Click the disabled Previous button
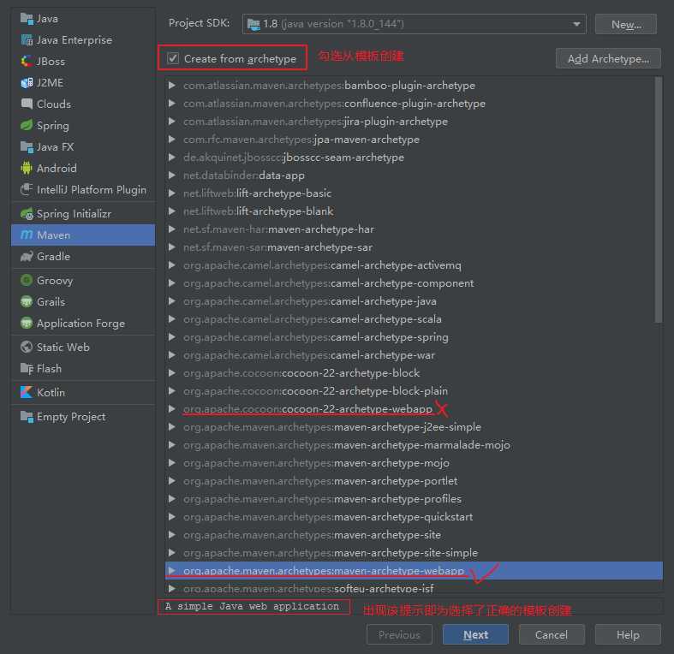Image resolution: width=674 pixels, height=654 pixels. pos(399,634)
